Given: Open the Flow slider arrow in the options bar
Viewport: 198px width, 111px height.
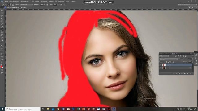Looking at the screenshot, I should point(58,5).
